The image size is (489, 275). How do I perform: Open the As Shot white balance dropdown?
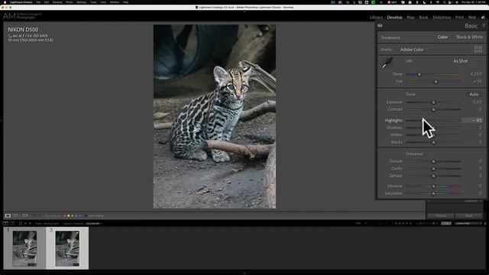pos(462,61)
